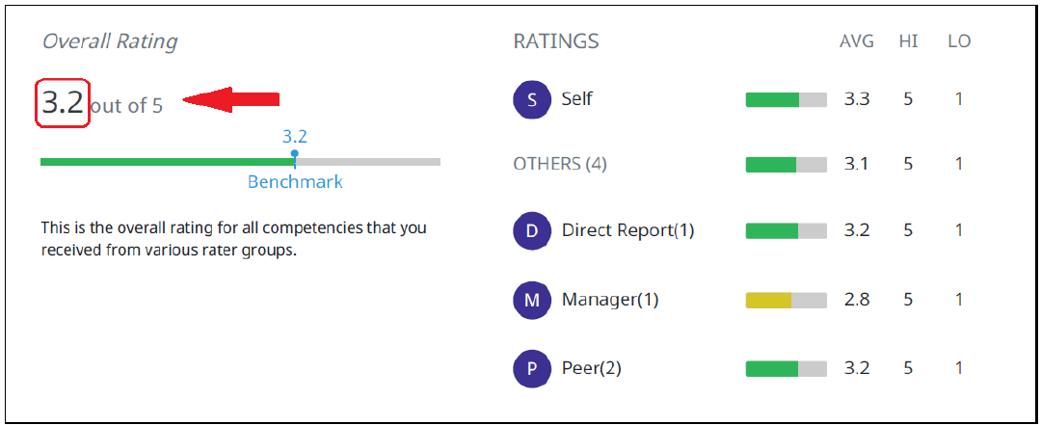Click the Self rater avatar icon
This screenshot has height=425, width=1041.
coord(532,99)
